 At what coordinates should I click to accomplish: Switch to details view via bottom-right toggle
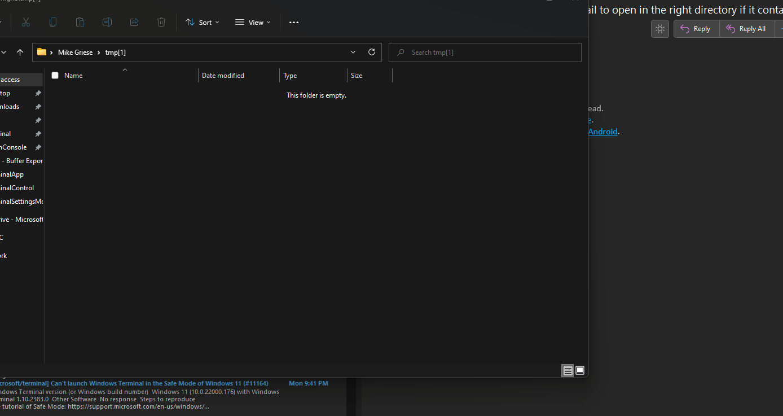(x=568, y=370)
